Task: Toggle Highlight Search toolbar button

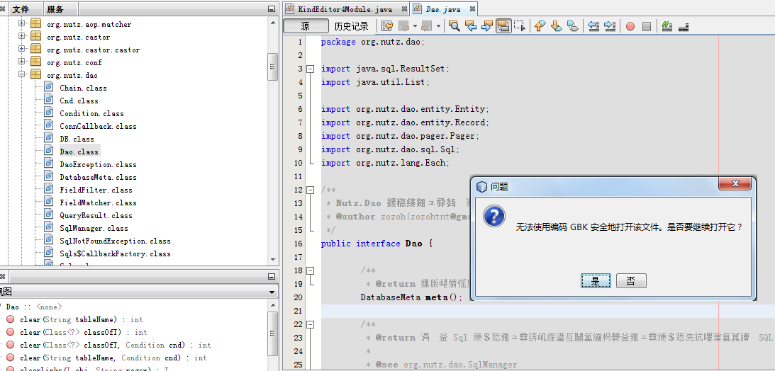Action: (503, 26)
